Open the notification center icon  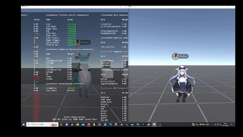point(232,124)
